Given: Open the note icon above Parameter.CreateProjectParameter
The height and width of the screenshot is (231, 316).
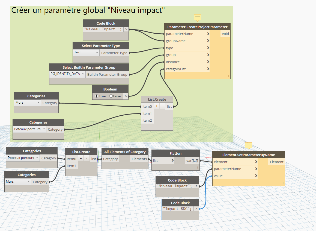Looking at the screenshot, I should click(197, 17).
